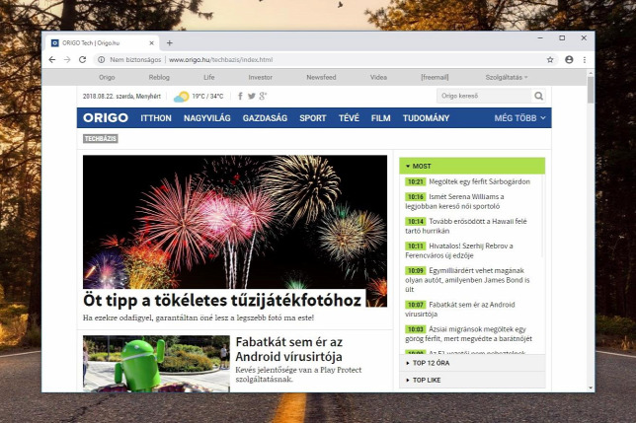Select the ORIGO Tech browser tab
The width and height of the screenshot is (636, 423).
[102, 43]
